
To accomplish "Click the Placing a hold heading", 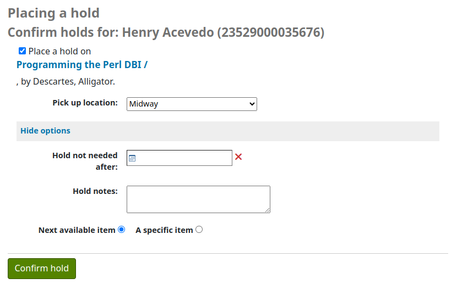I will [x=53, y=13].
